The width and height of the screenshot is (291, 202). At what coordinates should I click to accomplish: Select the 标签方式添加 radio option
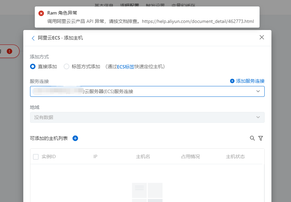pyautogui.click(x=67, y=66)
